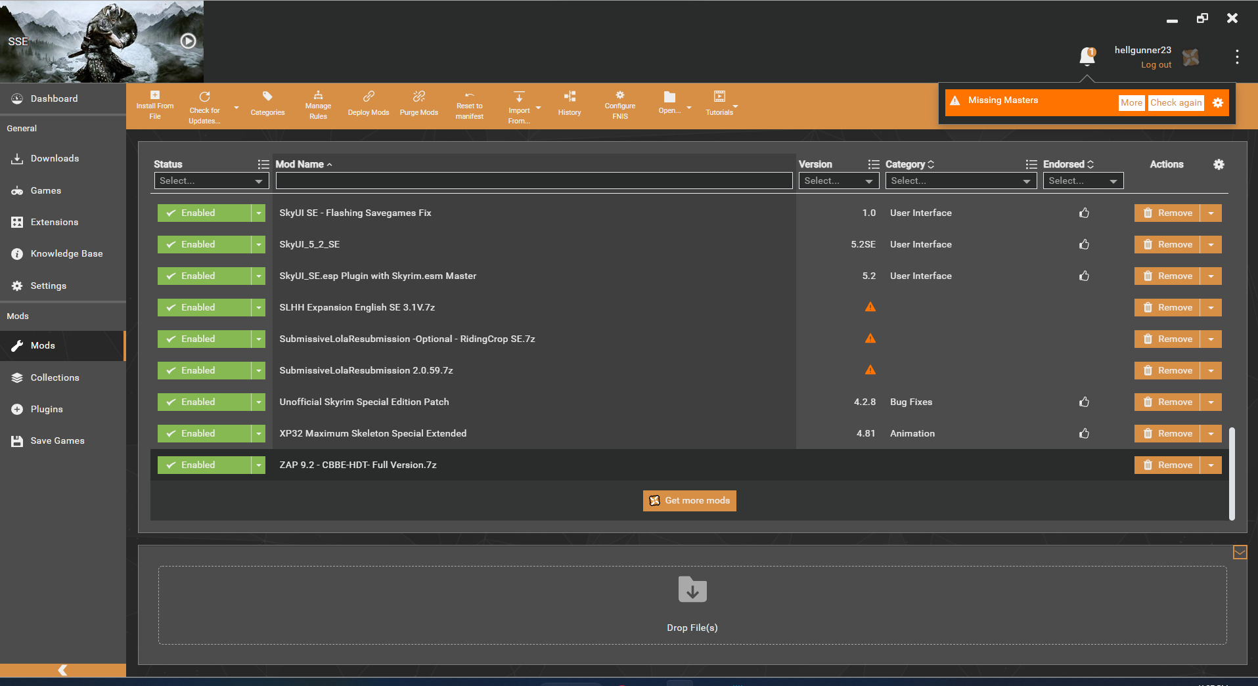Viewport: 1258px width, 686px height.
Task: Click Check again button
Action: 1176,102
